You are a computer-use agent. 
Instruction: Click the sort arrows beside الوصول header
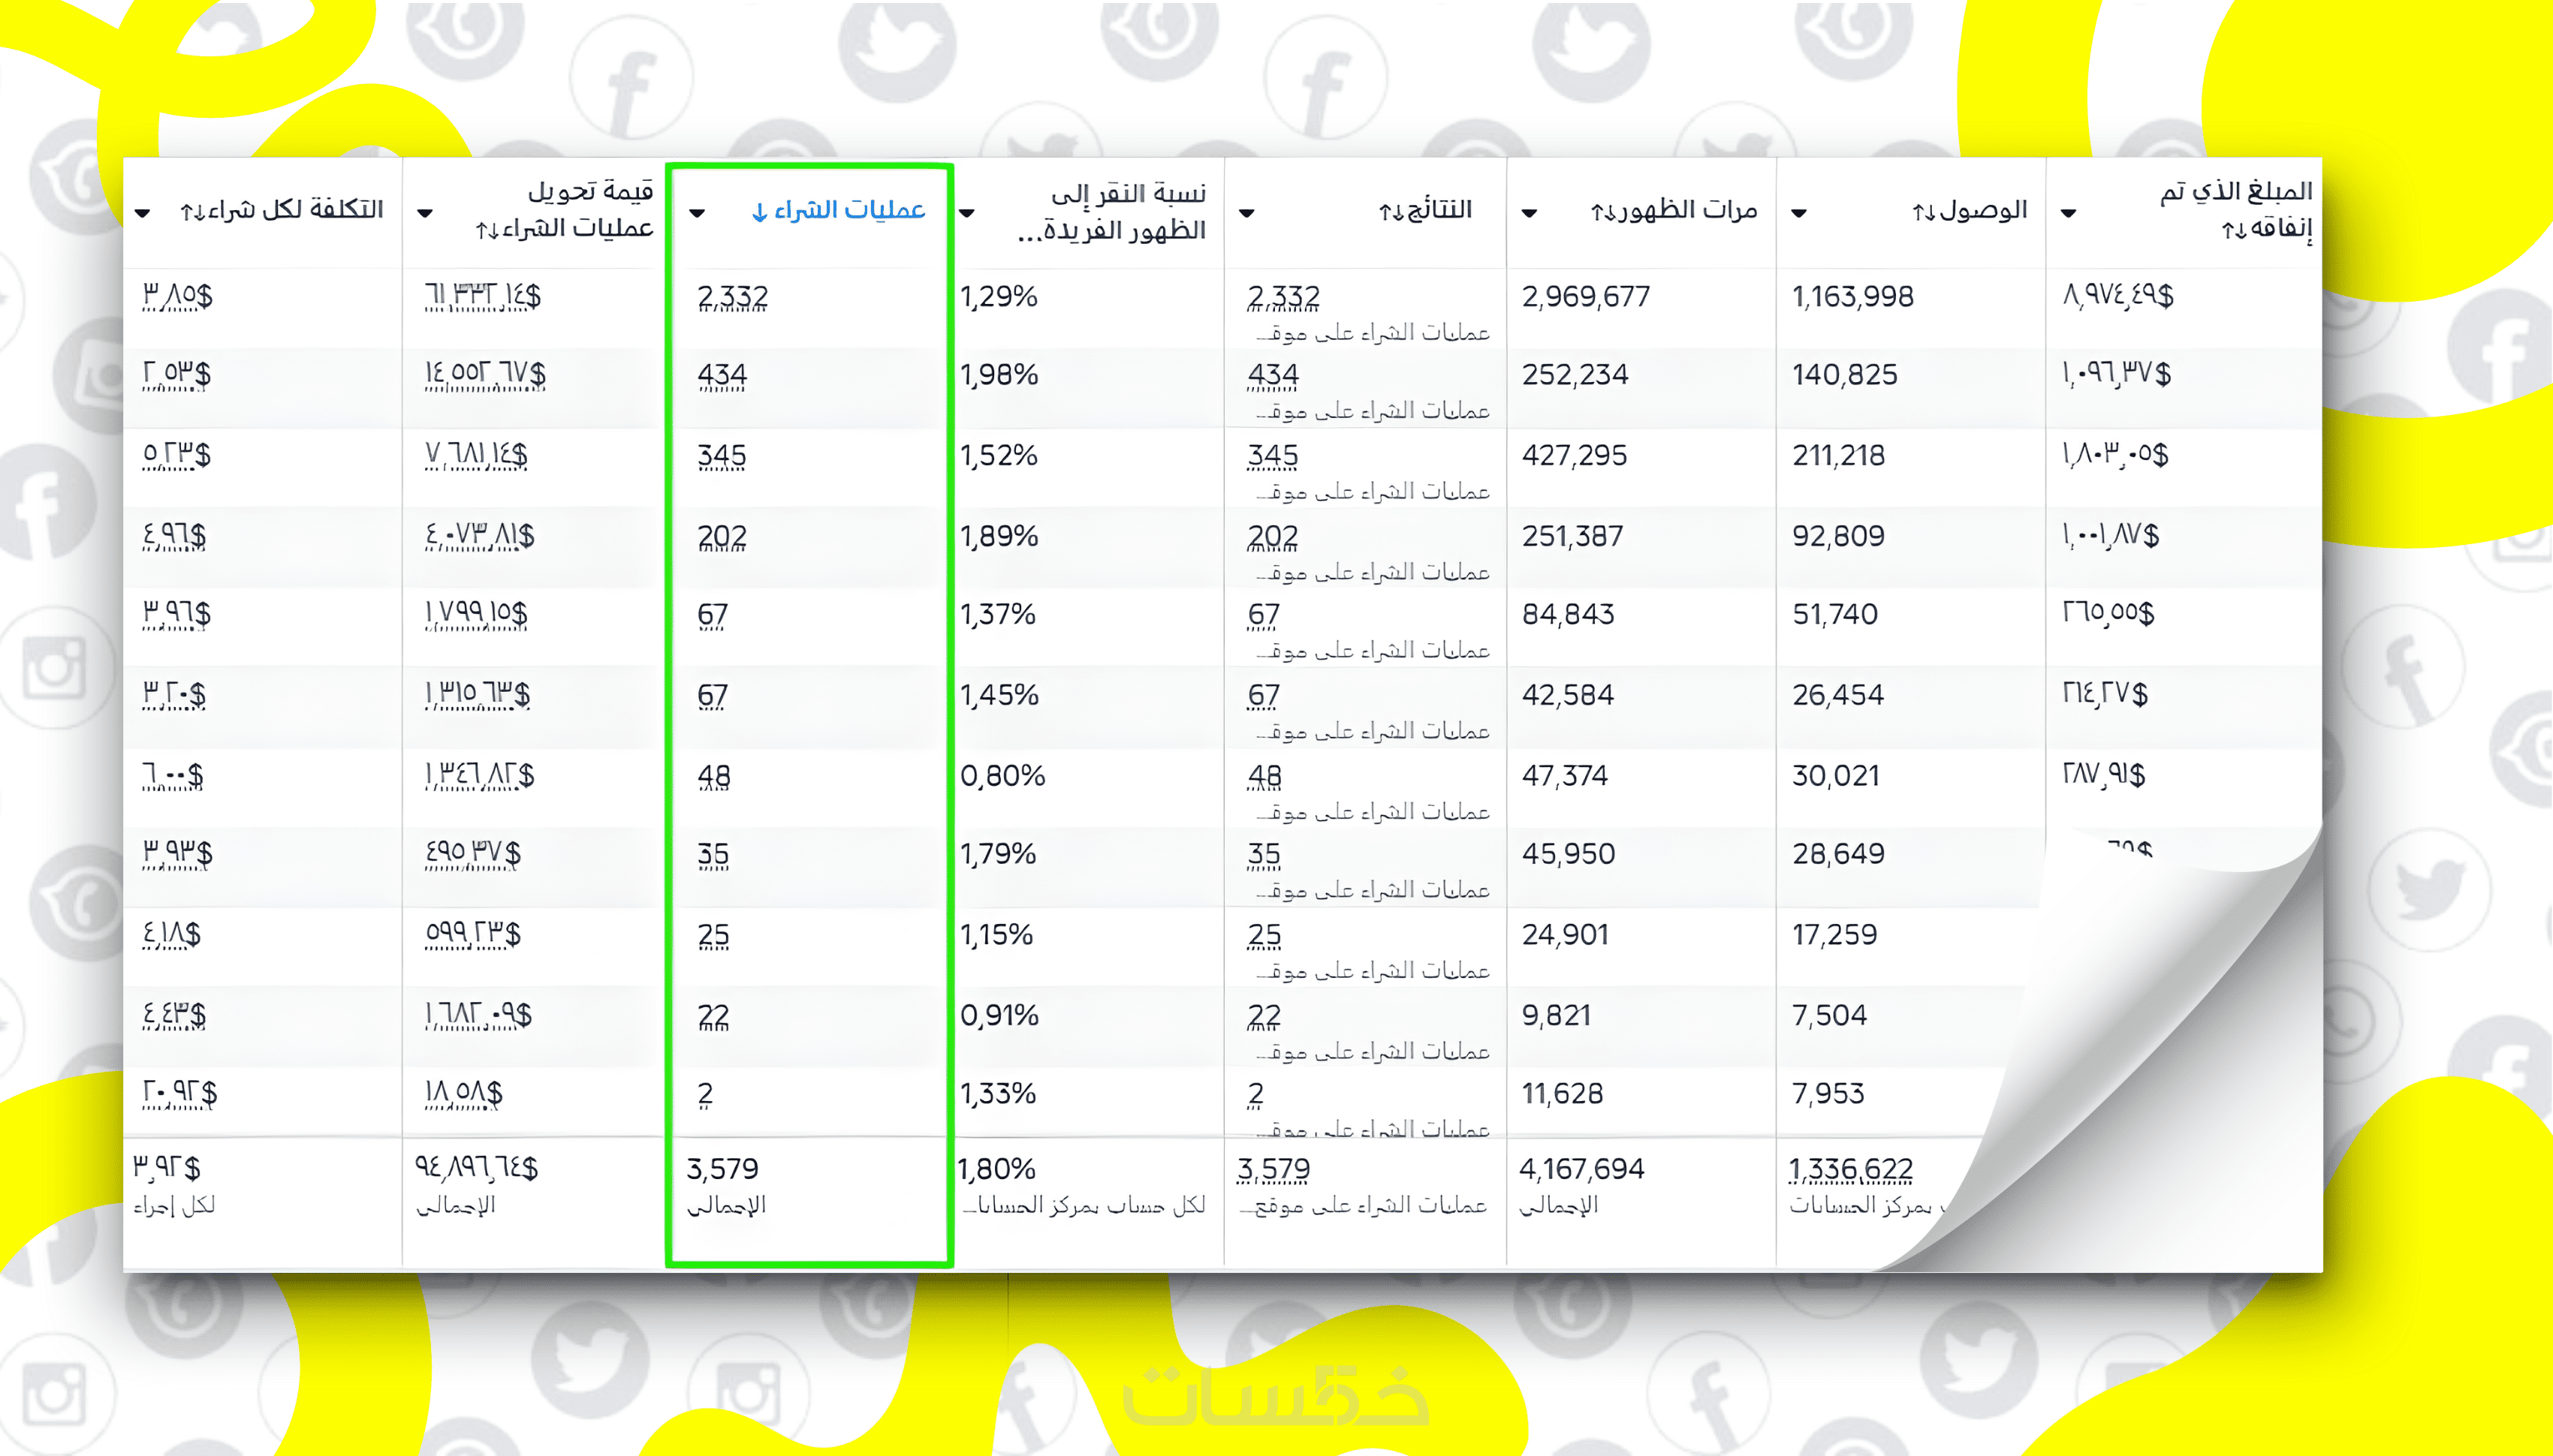[1924, 212]
